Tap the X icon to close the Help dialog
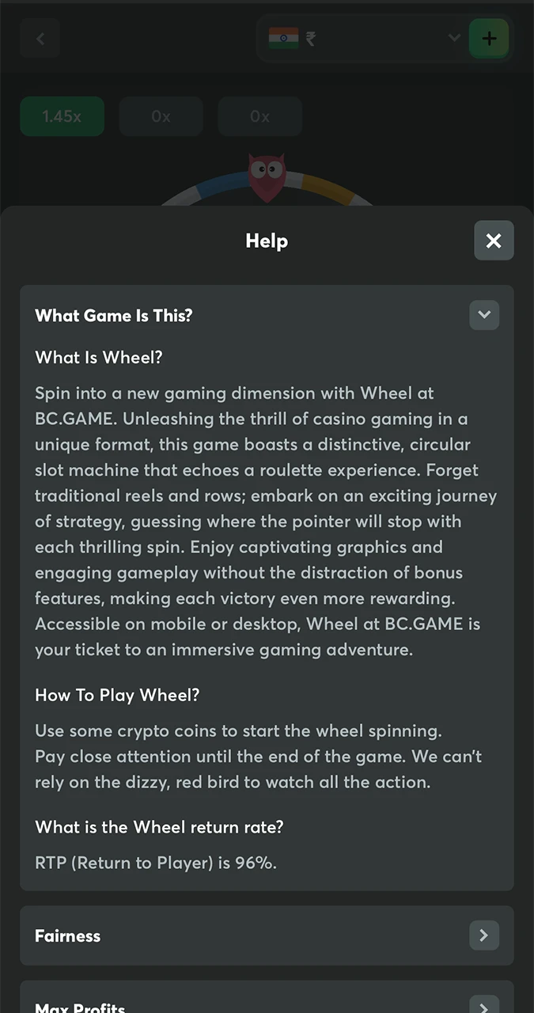 pyautogui.click(x=494, y=241)
